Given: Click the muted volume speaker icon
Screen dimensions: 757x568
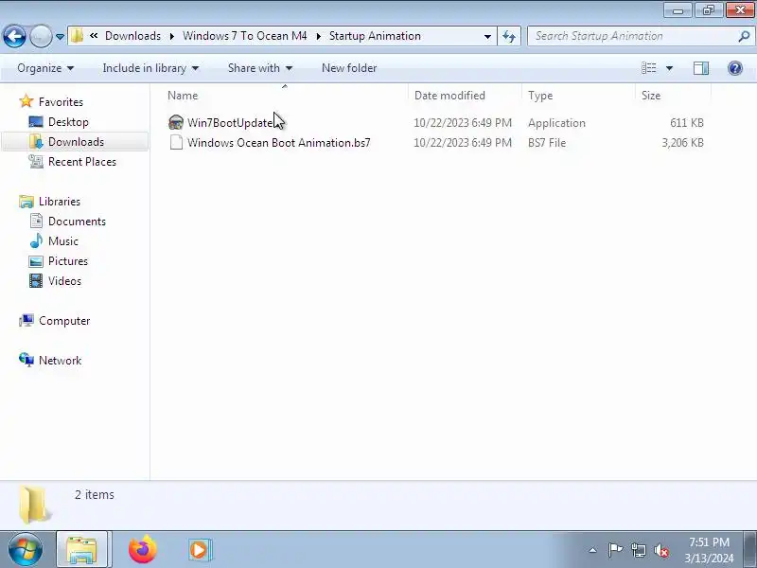Looking at the screenshot, I should 660,550.
